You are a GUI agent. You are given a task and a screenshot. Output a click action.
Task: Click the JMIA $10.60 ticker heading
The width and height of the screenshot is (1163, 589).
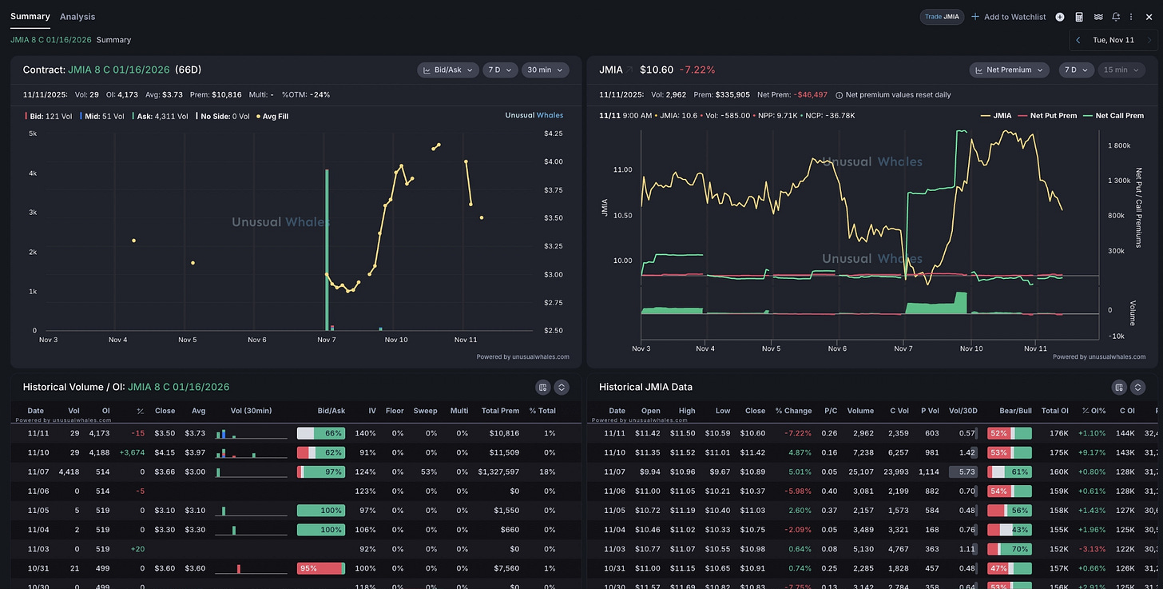pos(636,70)
